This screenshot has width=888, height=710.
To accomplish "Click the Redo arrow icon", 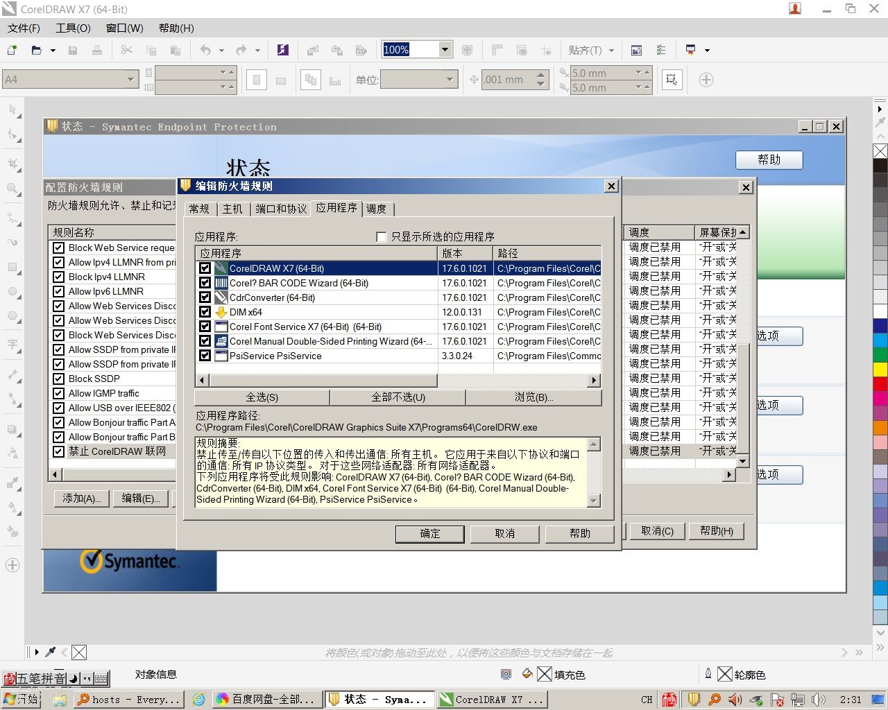I will click(241, 50).
